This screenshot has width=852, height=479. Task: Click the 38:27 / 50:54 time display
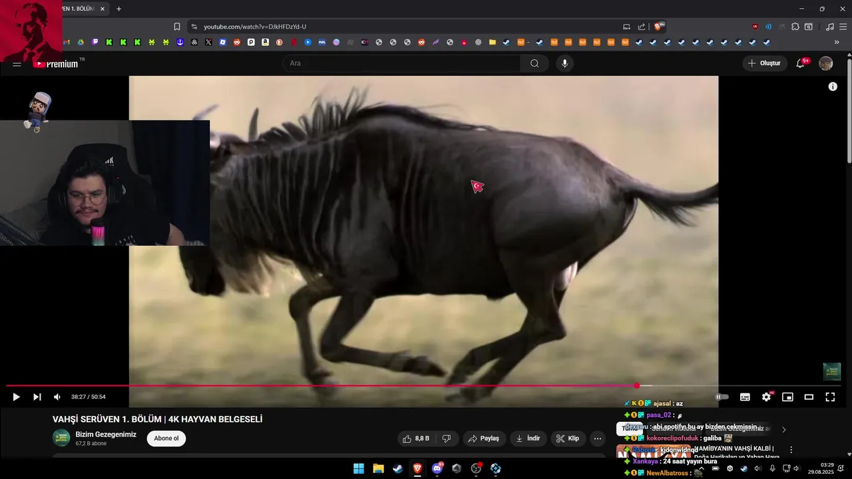pos(88,397)
